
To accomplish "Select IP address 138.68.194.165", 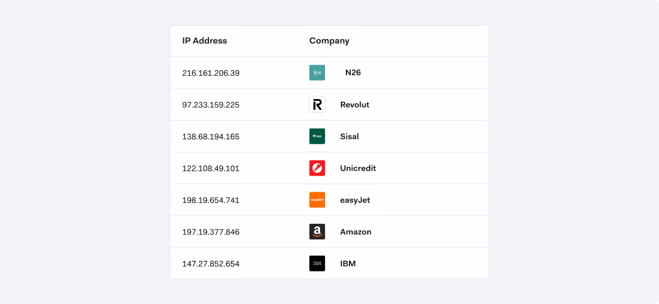I will pyautogui.click(x=211, y=137).
